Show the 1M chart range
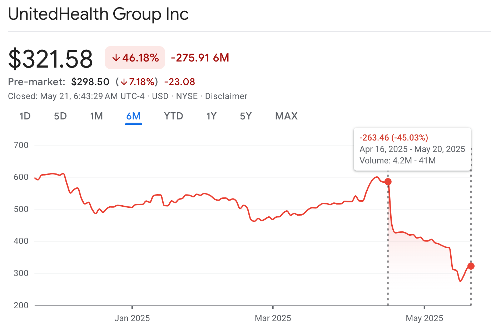 point(96,116)
